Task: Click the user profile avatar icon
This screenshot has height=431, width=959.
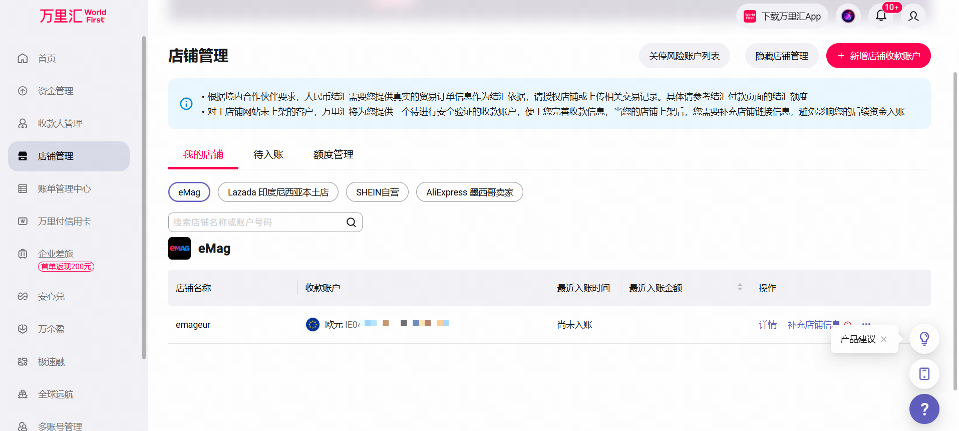Action: pos(913,16)
